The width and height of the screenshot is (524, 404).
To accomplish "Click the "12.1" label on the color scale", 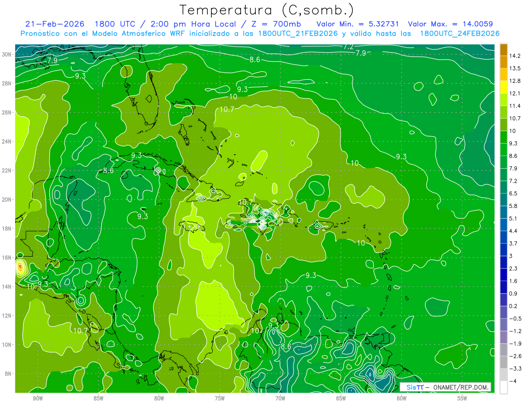I will point(515,93).
